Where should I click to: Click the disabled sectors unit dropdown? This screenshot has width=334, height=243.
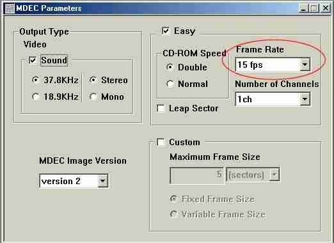click(253, 175)
